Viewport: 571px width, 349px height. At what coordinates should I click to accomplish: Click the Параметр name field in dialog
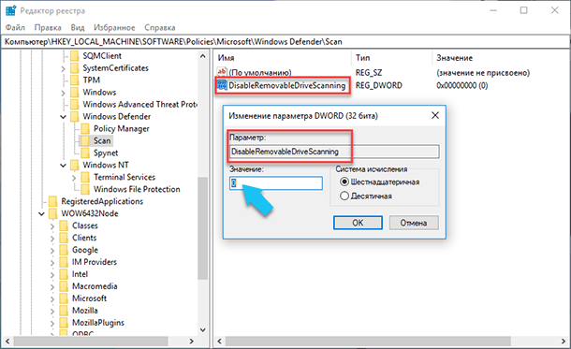point(334,152)
